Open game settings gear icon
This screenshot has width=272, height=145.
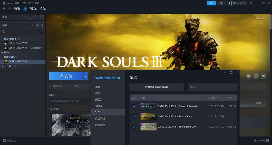click(249, 76)
